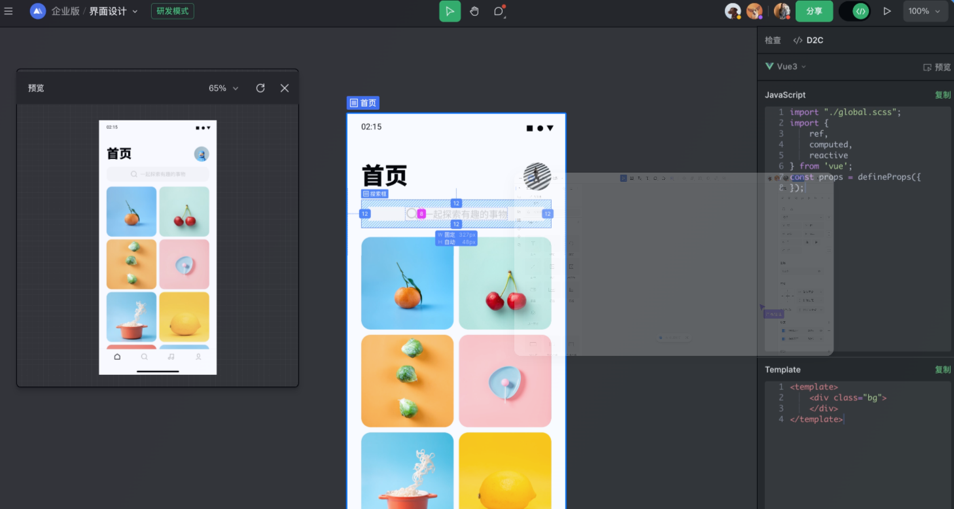Image resolution: width=954 pixels, height=509 pixels.
Task: Click the "computed," code line
Action: pyautogui.click(x=831, y=145)
